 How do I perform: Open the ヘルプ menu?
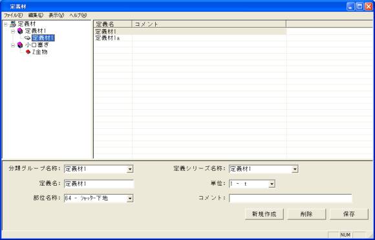pos(78,15)
